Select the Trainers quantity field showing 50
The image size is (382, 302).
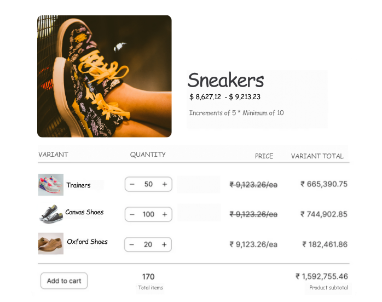click(x=148, y=184)
